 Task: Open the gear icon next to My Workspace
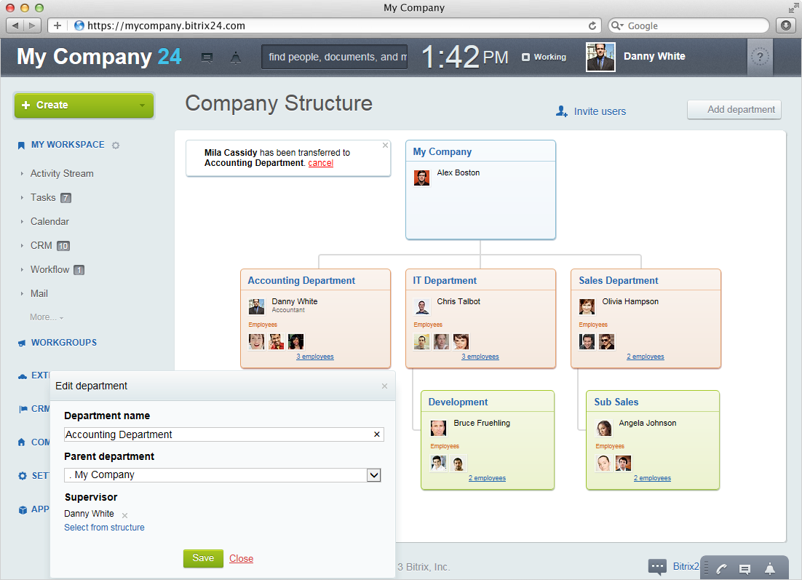(x=116, y=145)
